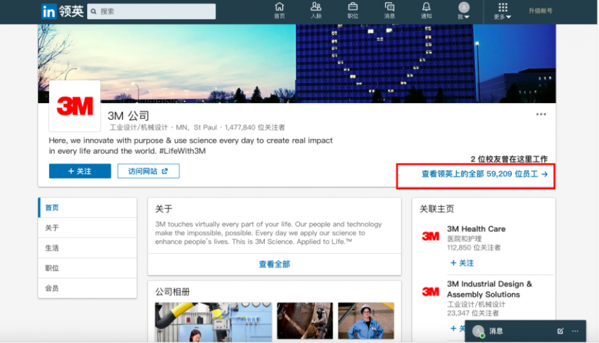Open album photo of worker in hard hat
599x343 pixels.
click(x=366, y=321)
